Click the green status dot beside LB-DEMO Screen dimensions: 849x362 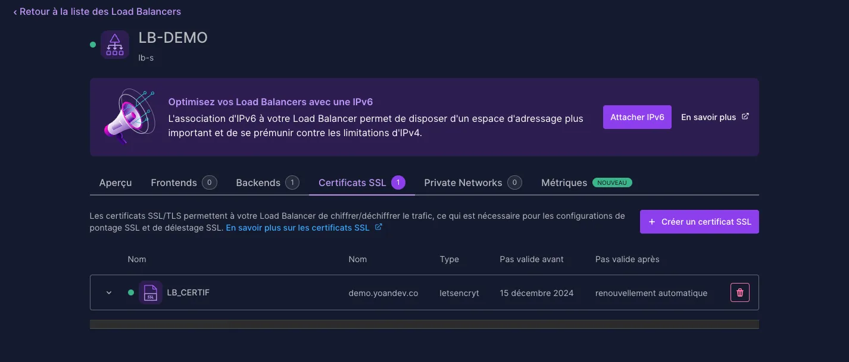pyautogui.click(x=93, y=45)
